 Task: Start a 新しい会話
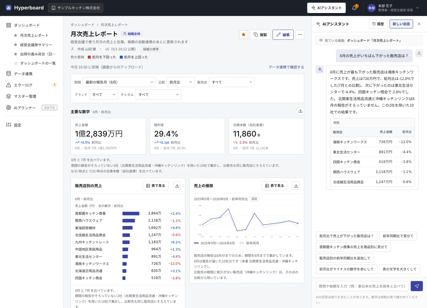401,24
